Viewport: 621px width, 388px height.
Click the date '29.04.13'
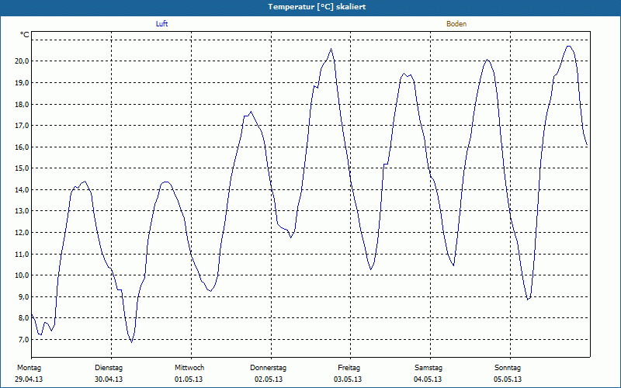[29, 379]
